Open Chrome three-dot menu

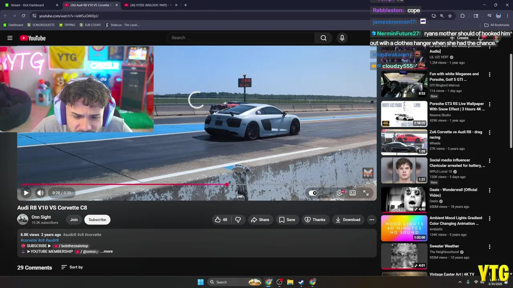point(507,16)
